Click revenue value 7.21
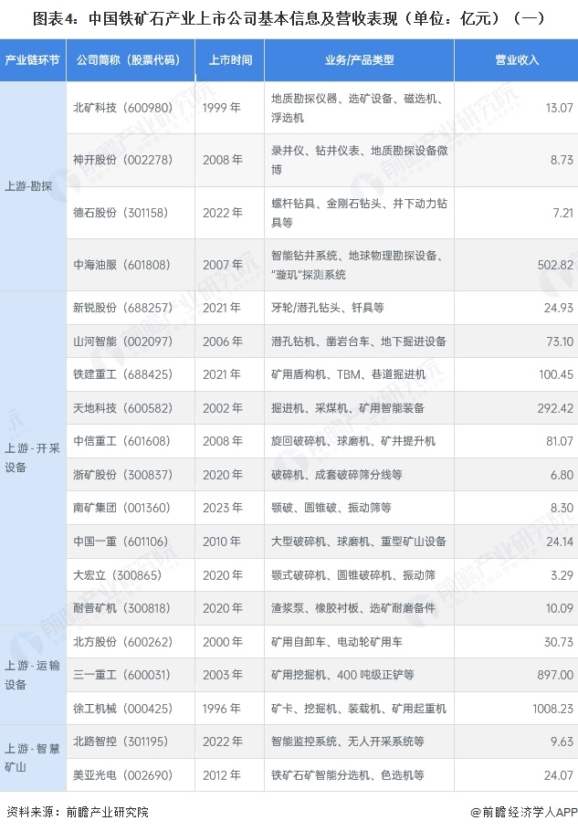The image size is (578, 831). 563,213
